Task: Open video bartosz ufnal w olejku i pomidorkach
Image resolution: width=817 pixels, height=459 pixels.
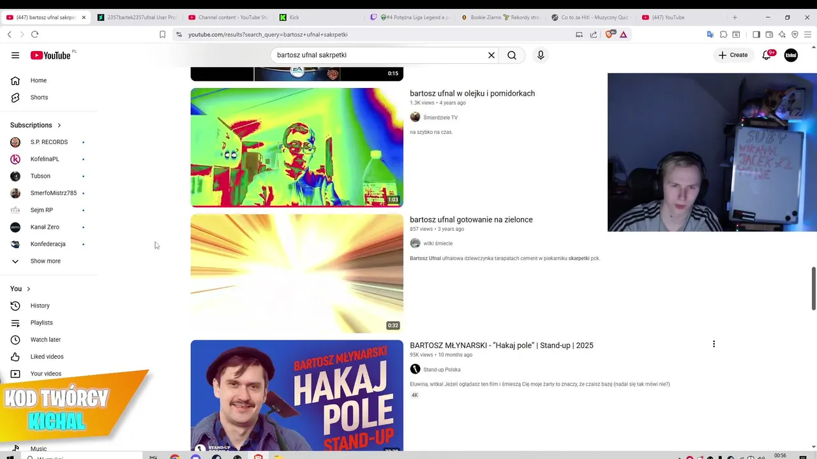Action: tap(472, 93)
